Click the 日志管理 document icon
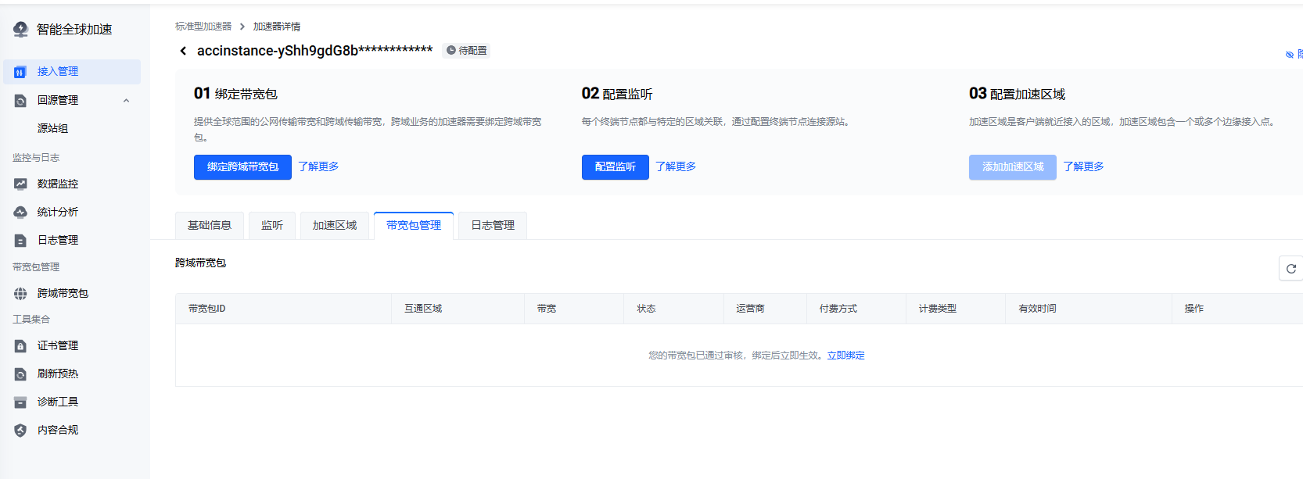Screen dimensions: 1303x479 point(20,241)
